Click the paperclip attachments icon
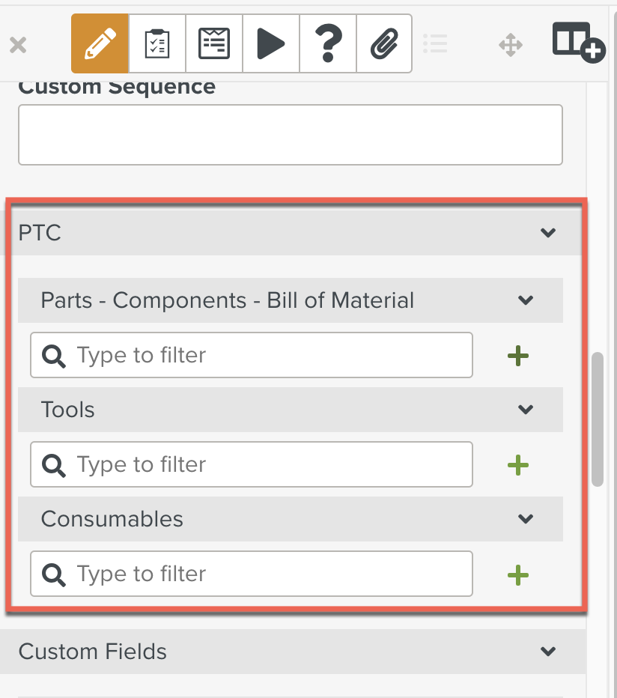The width and height of the screenshot is (617, 698). (x=384, y=43)
